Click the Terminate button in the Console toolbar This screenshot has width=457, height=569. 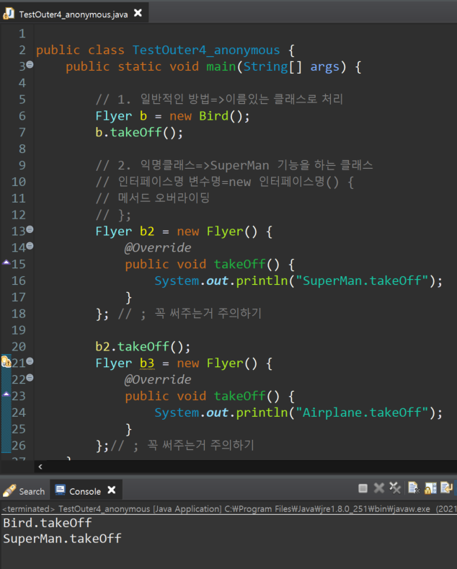tap(363, 488)
